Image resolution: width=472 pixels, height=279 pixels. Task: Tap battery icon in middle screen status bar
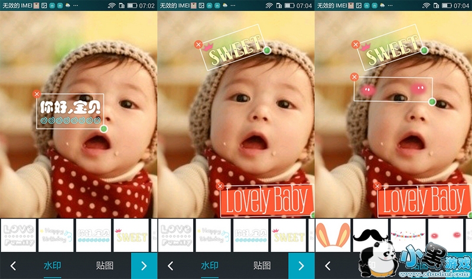pos(289,5)
